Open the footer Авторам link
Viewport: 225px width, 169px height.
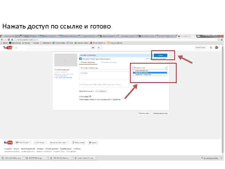pos(40,149)
